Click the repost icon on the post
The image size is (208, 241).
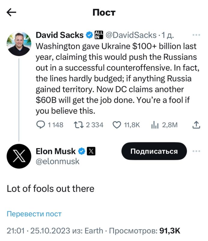click(79, 124)
